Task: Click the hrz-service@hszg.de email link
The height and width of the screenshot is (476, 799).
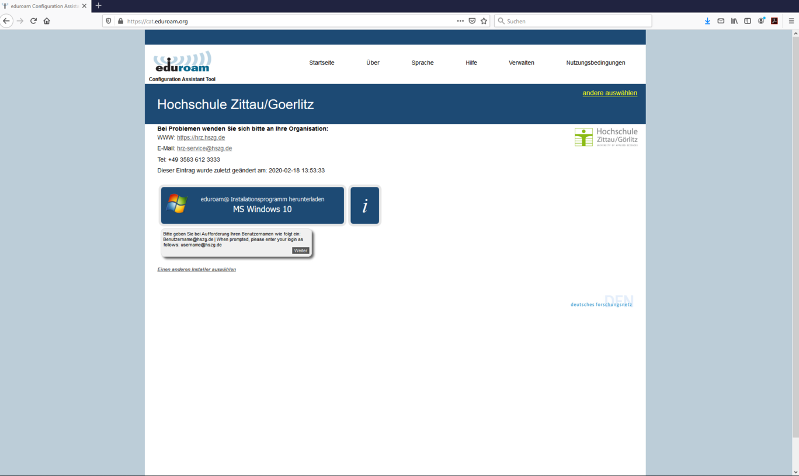Action: (204, 148)
